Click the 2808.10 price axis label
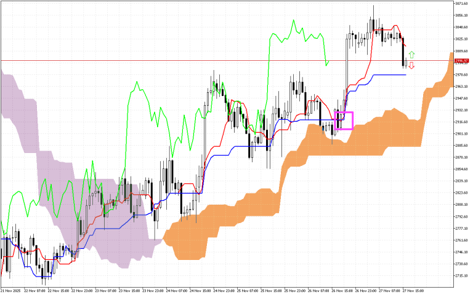This screenshot has height=295, width=473. click(x=461, y=205)
